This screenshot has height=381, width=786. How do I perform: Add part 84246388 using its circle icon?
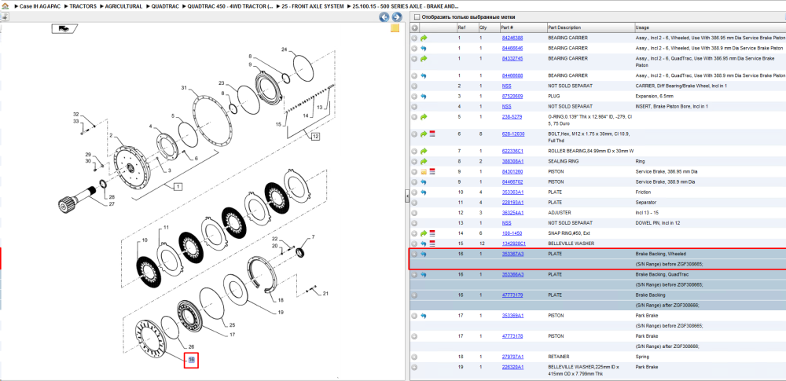pos(414,38)
